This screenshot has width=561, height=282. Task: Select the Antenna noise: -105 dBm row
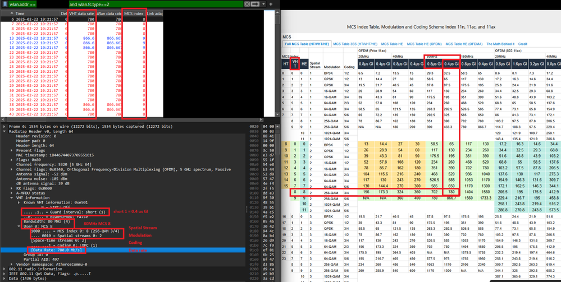pos(123,179)
